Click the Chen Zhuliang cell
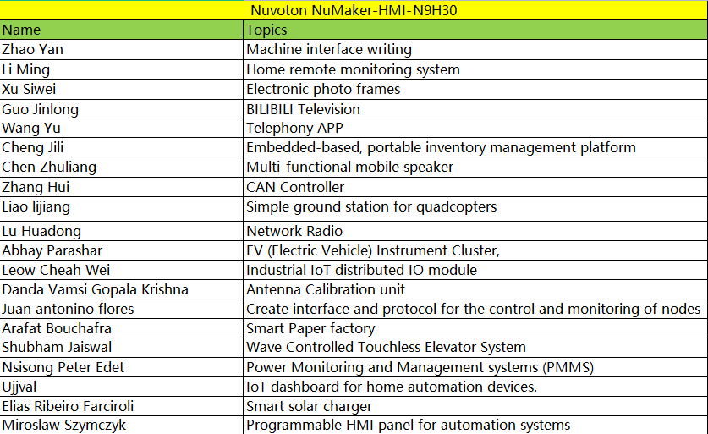The width and height of the screenshot is (708, 434). tap(122, 168)
